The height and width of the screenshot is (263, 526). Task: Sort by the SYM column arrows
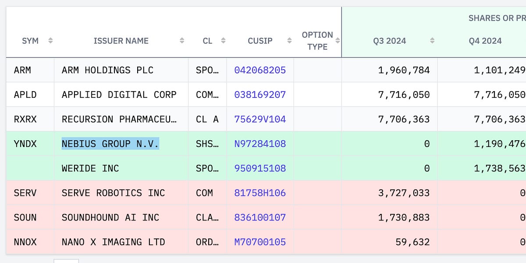[50, 41]
